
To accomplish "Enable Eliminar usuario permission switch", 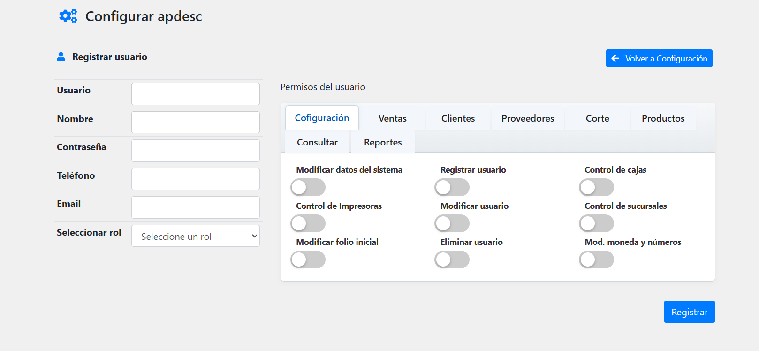I will (452, 259).
